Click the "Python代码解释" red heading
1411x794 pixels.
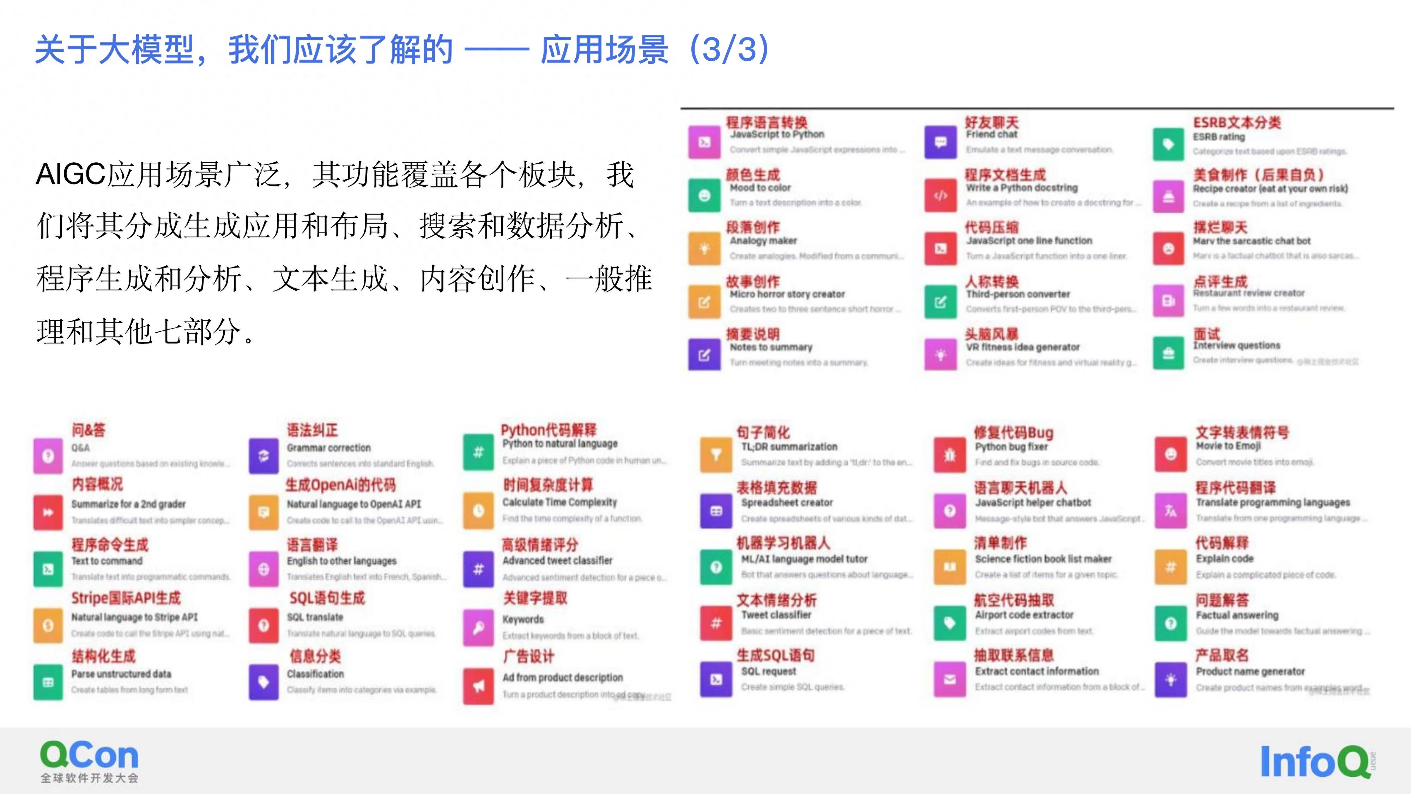548,429
